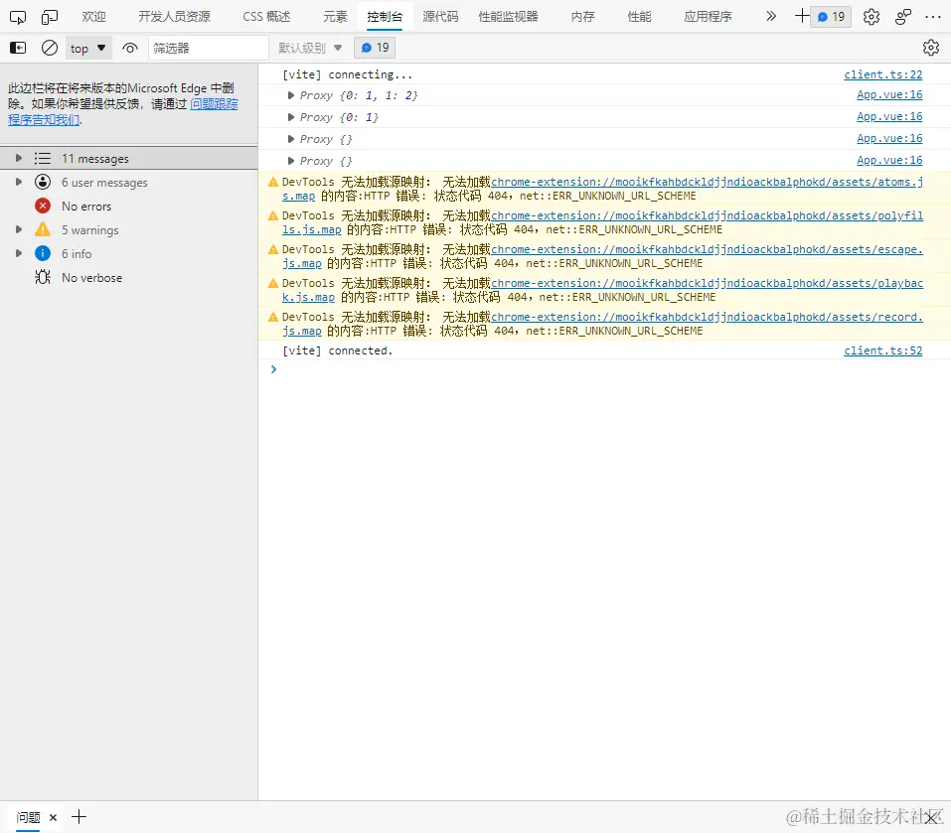
Task: Focus the console prompt input line
Action: click(604, 369)
